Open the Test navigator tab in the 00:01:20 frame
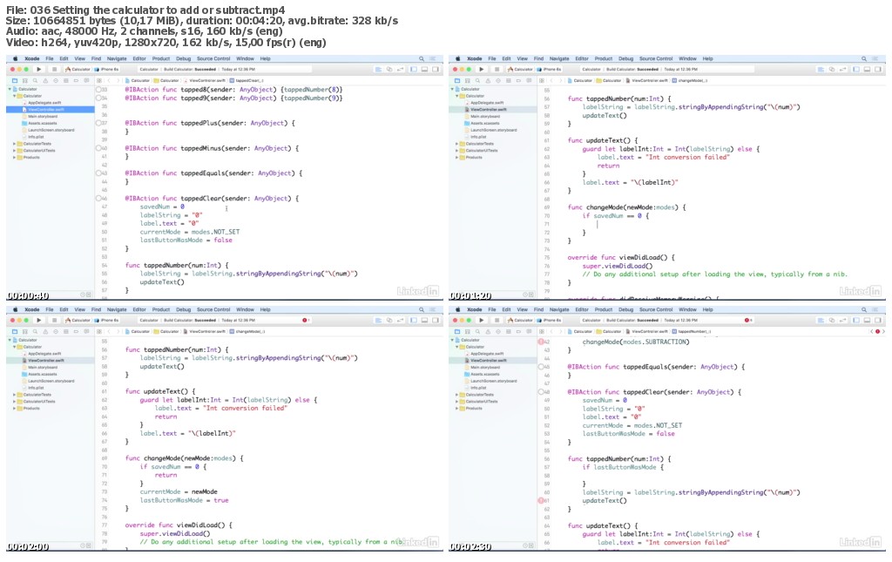Image resolution: width=892 pixels, height=562 pixels. coord(498,81)
